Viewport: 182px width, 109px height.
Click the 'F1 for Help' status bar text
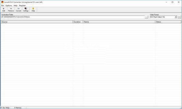coord(5,107)
